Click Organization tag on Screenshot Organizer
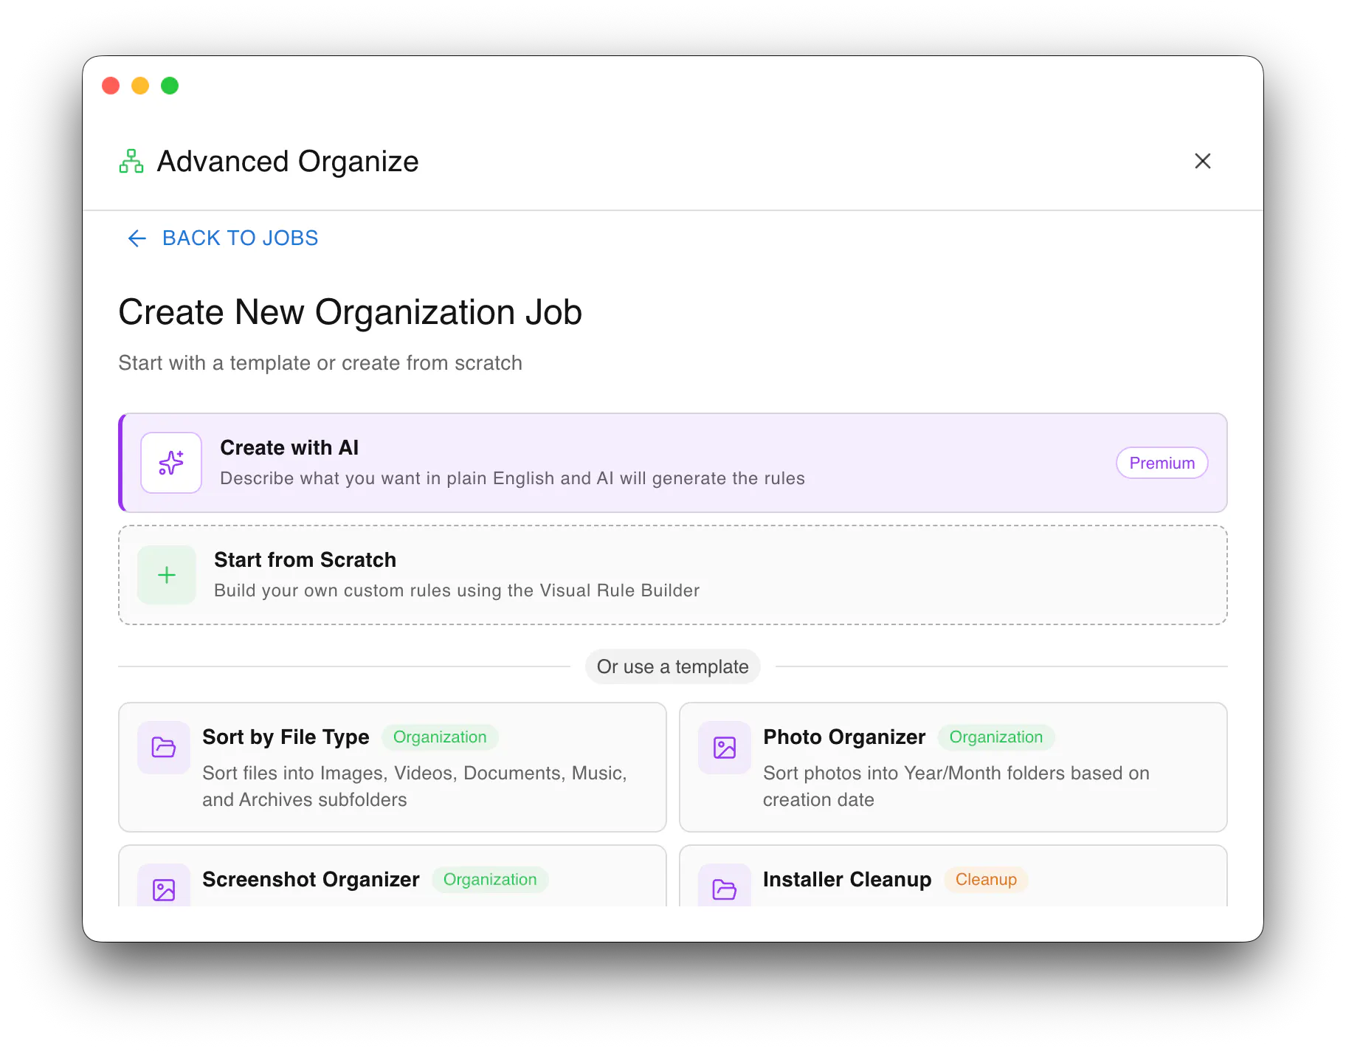The width and height of the screenshot is (1346, 1051). (490, 880)
